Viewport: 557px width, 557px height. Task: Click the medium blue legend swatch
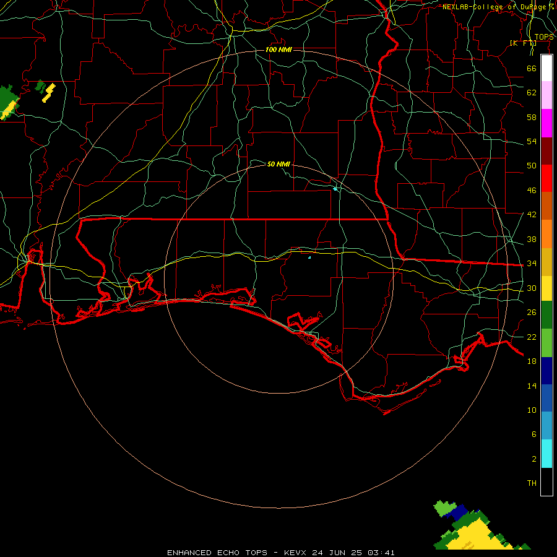[546, 398]
